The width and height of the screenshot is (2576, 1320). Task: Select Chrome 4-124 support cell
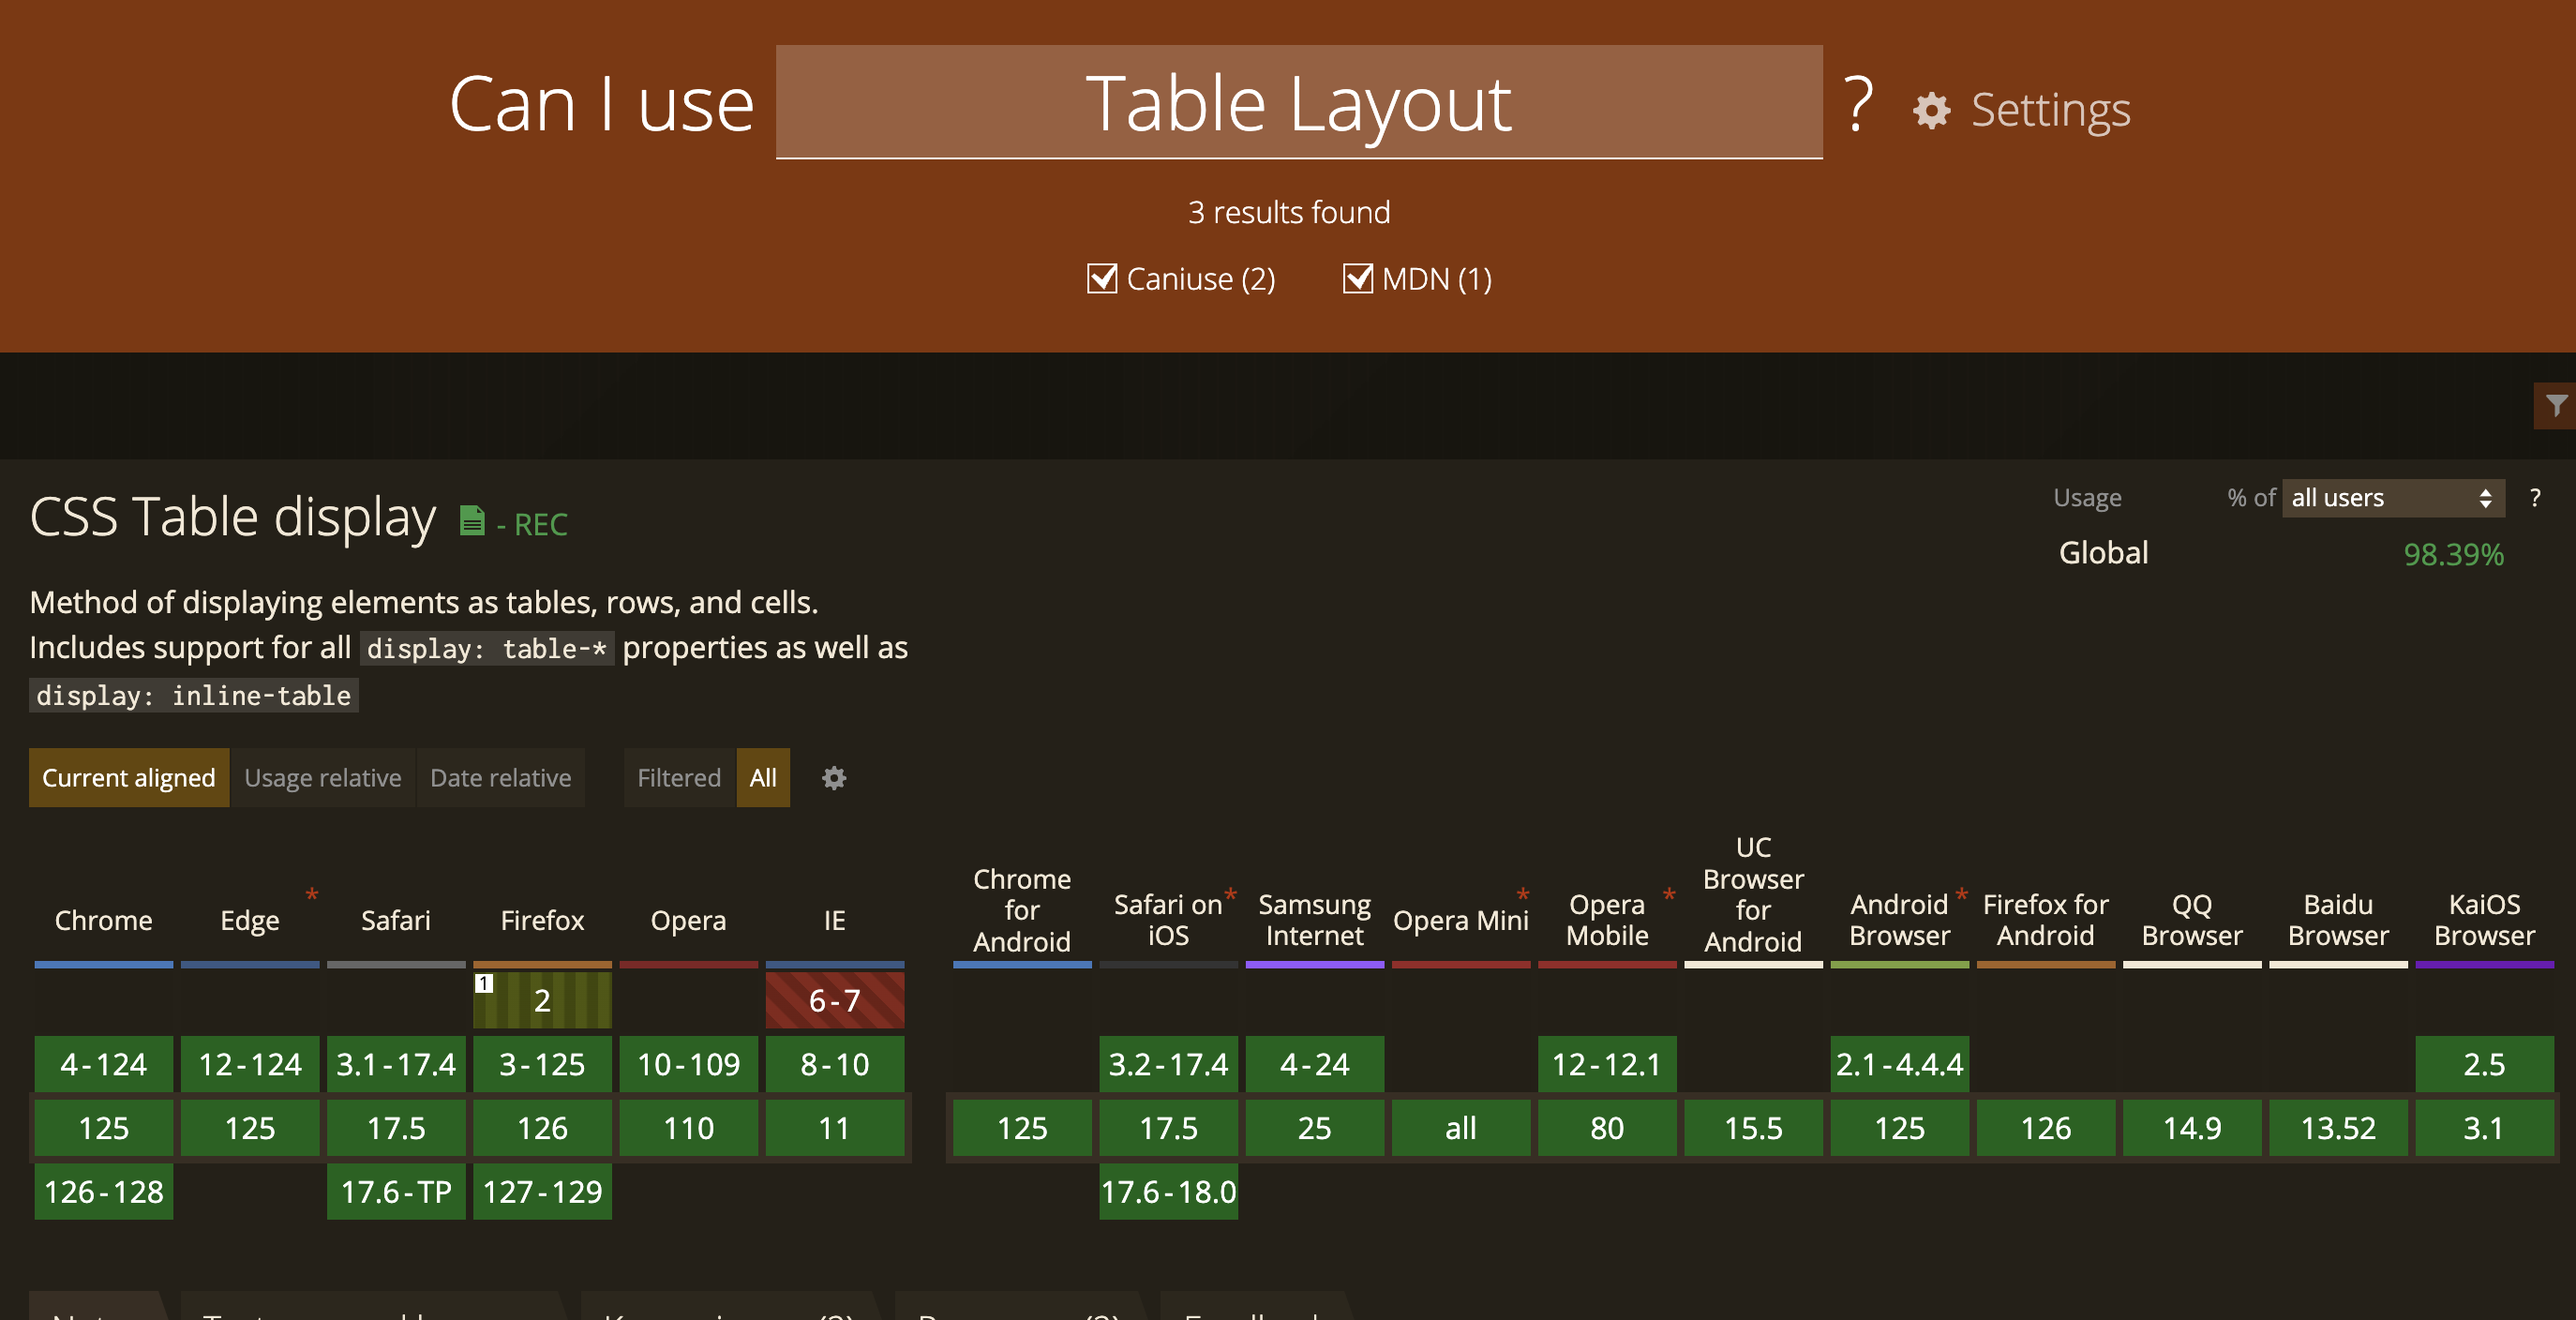[x=104, y=1064]
